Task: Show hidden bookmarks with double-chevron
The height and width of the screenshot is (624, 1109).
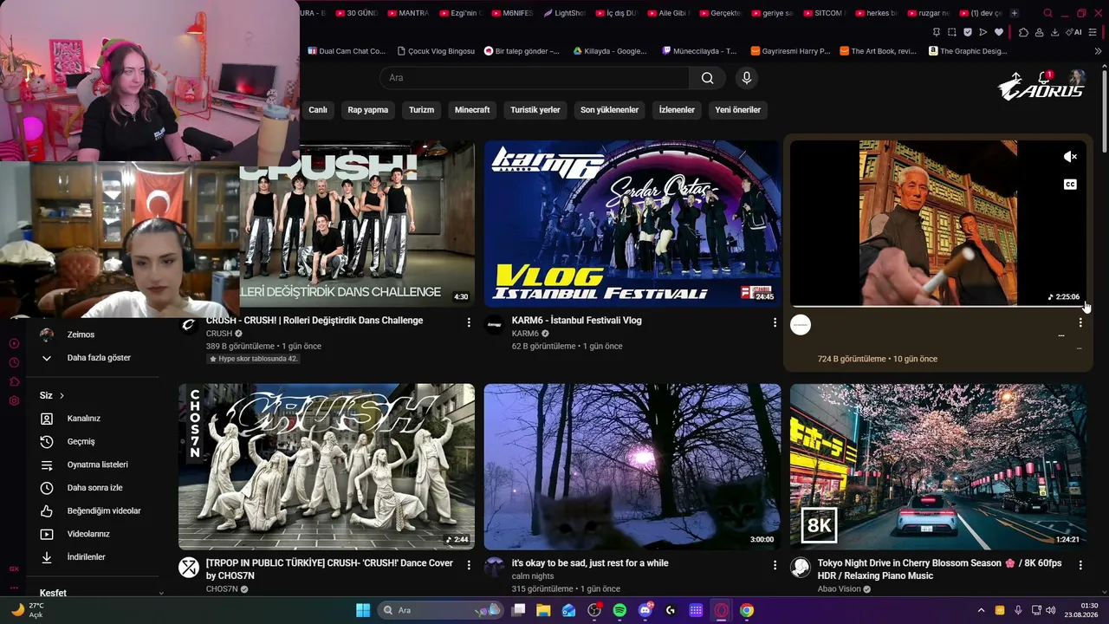Action: (x=1099, y=51)
